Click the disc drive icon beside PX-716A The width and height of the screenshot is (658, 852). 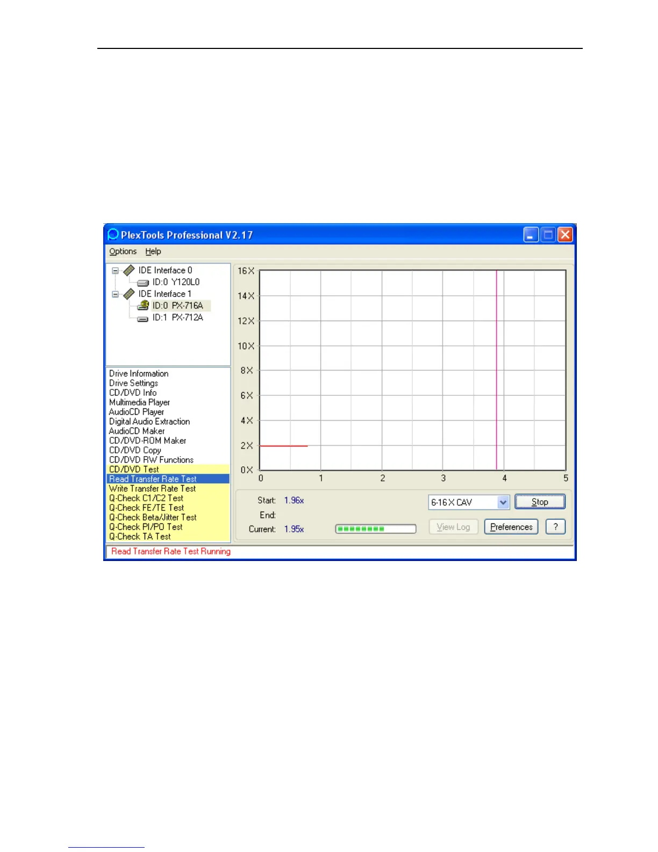point(143,306)
